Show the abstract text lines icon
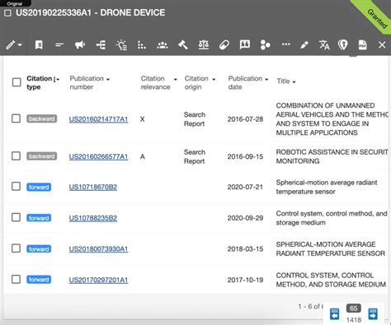The width and height of the screenshot is (391, 325). [59, 44]
